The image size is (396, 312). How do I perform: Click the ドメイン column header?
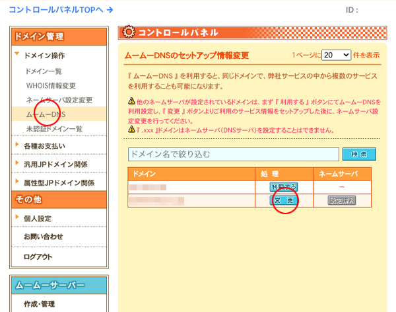(191, 174)
